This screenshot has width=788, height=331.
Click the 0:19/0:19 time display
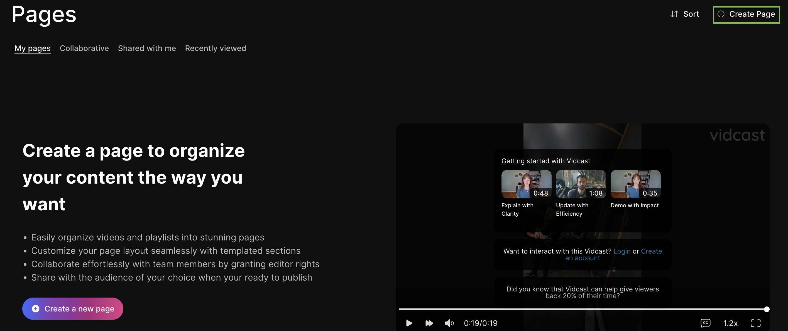click(x=481, y=323)
